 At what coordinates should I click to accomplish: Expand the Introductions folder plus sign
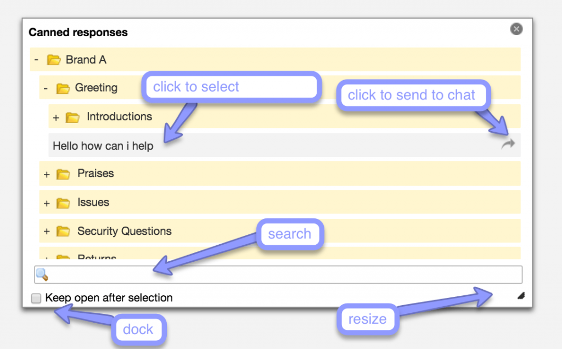coord(56,117)
